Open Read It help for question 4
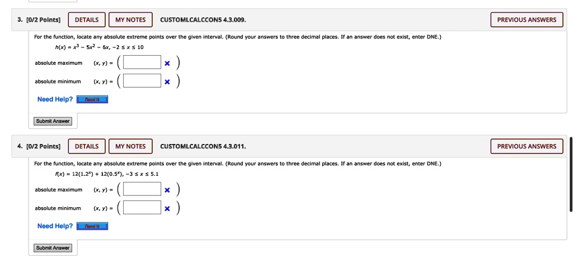Viewport: 573px width, 259px height. [92, 226]
